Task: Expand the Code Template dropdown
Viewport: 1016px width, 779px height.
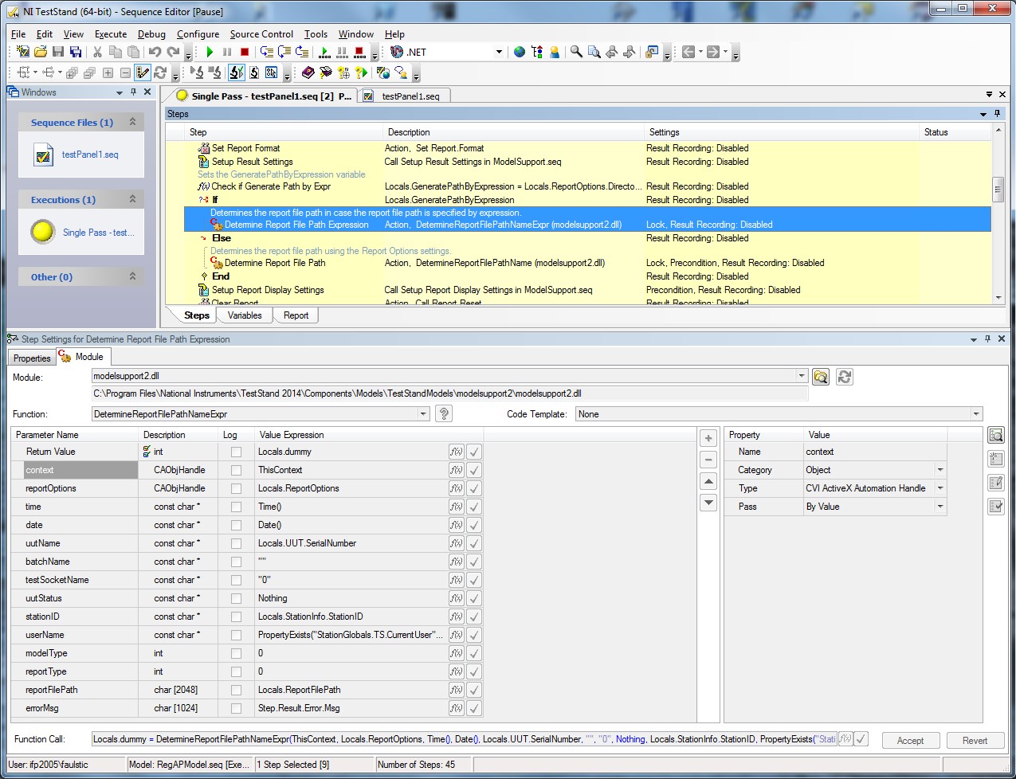Action: 975,414
